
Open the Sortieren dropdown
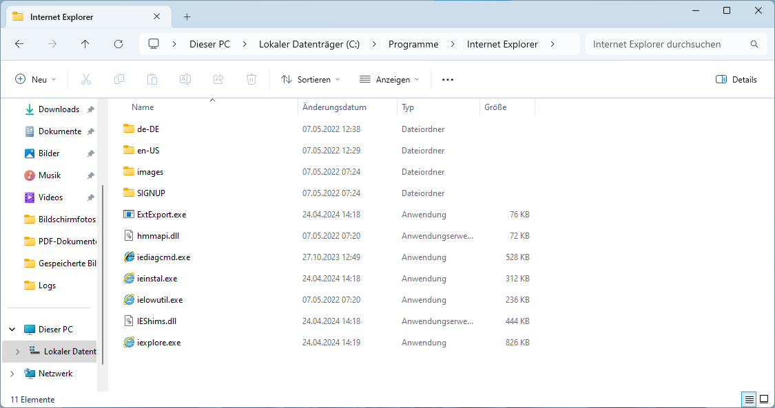click(311, 80)
